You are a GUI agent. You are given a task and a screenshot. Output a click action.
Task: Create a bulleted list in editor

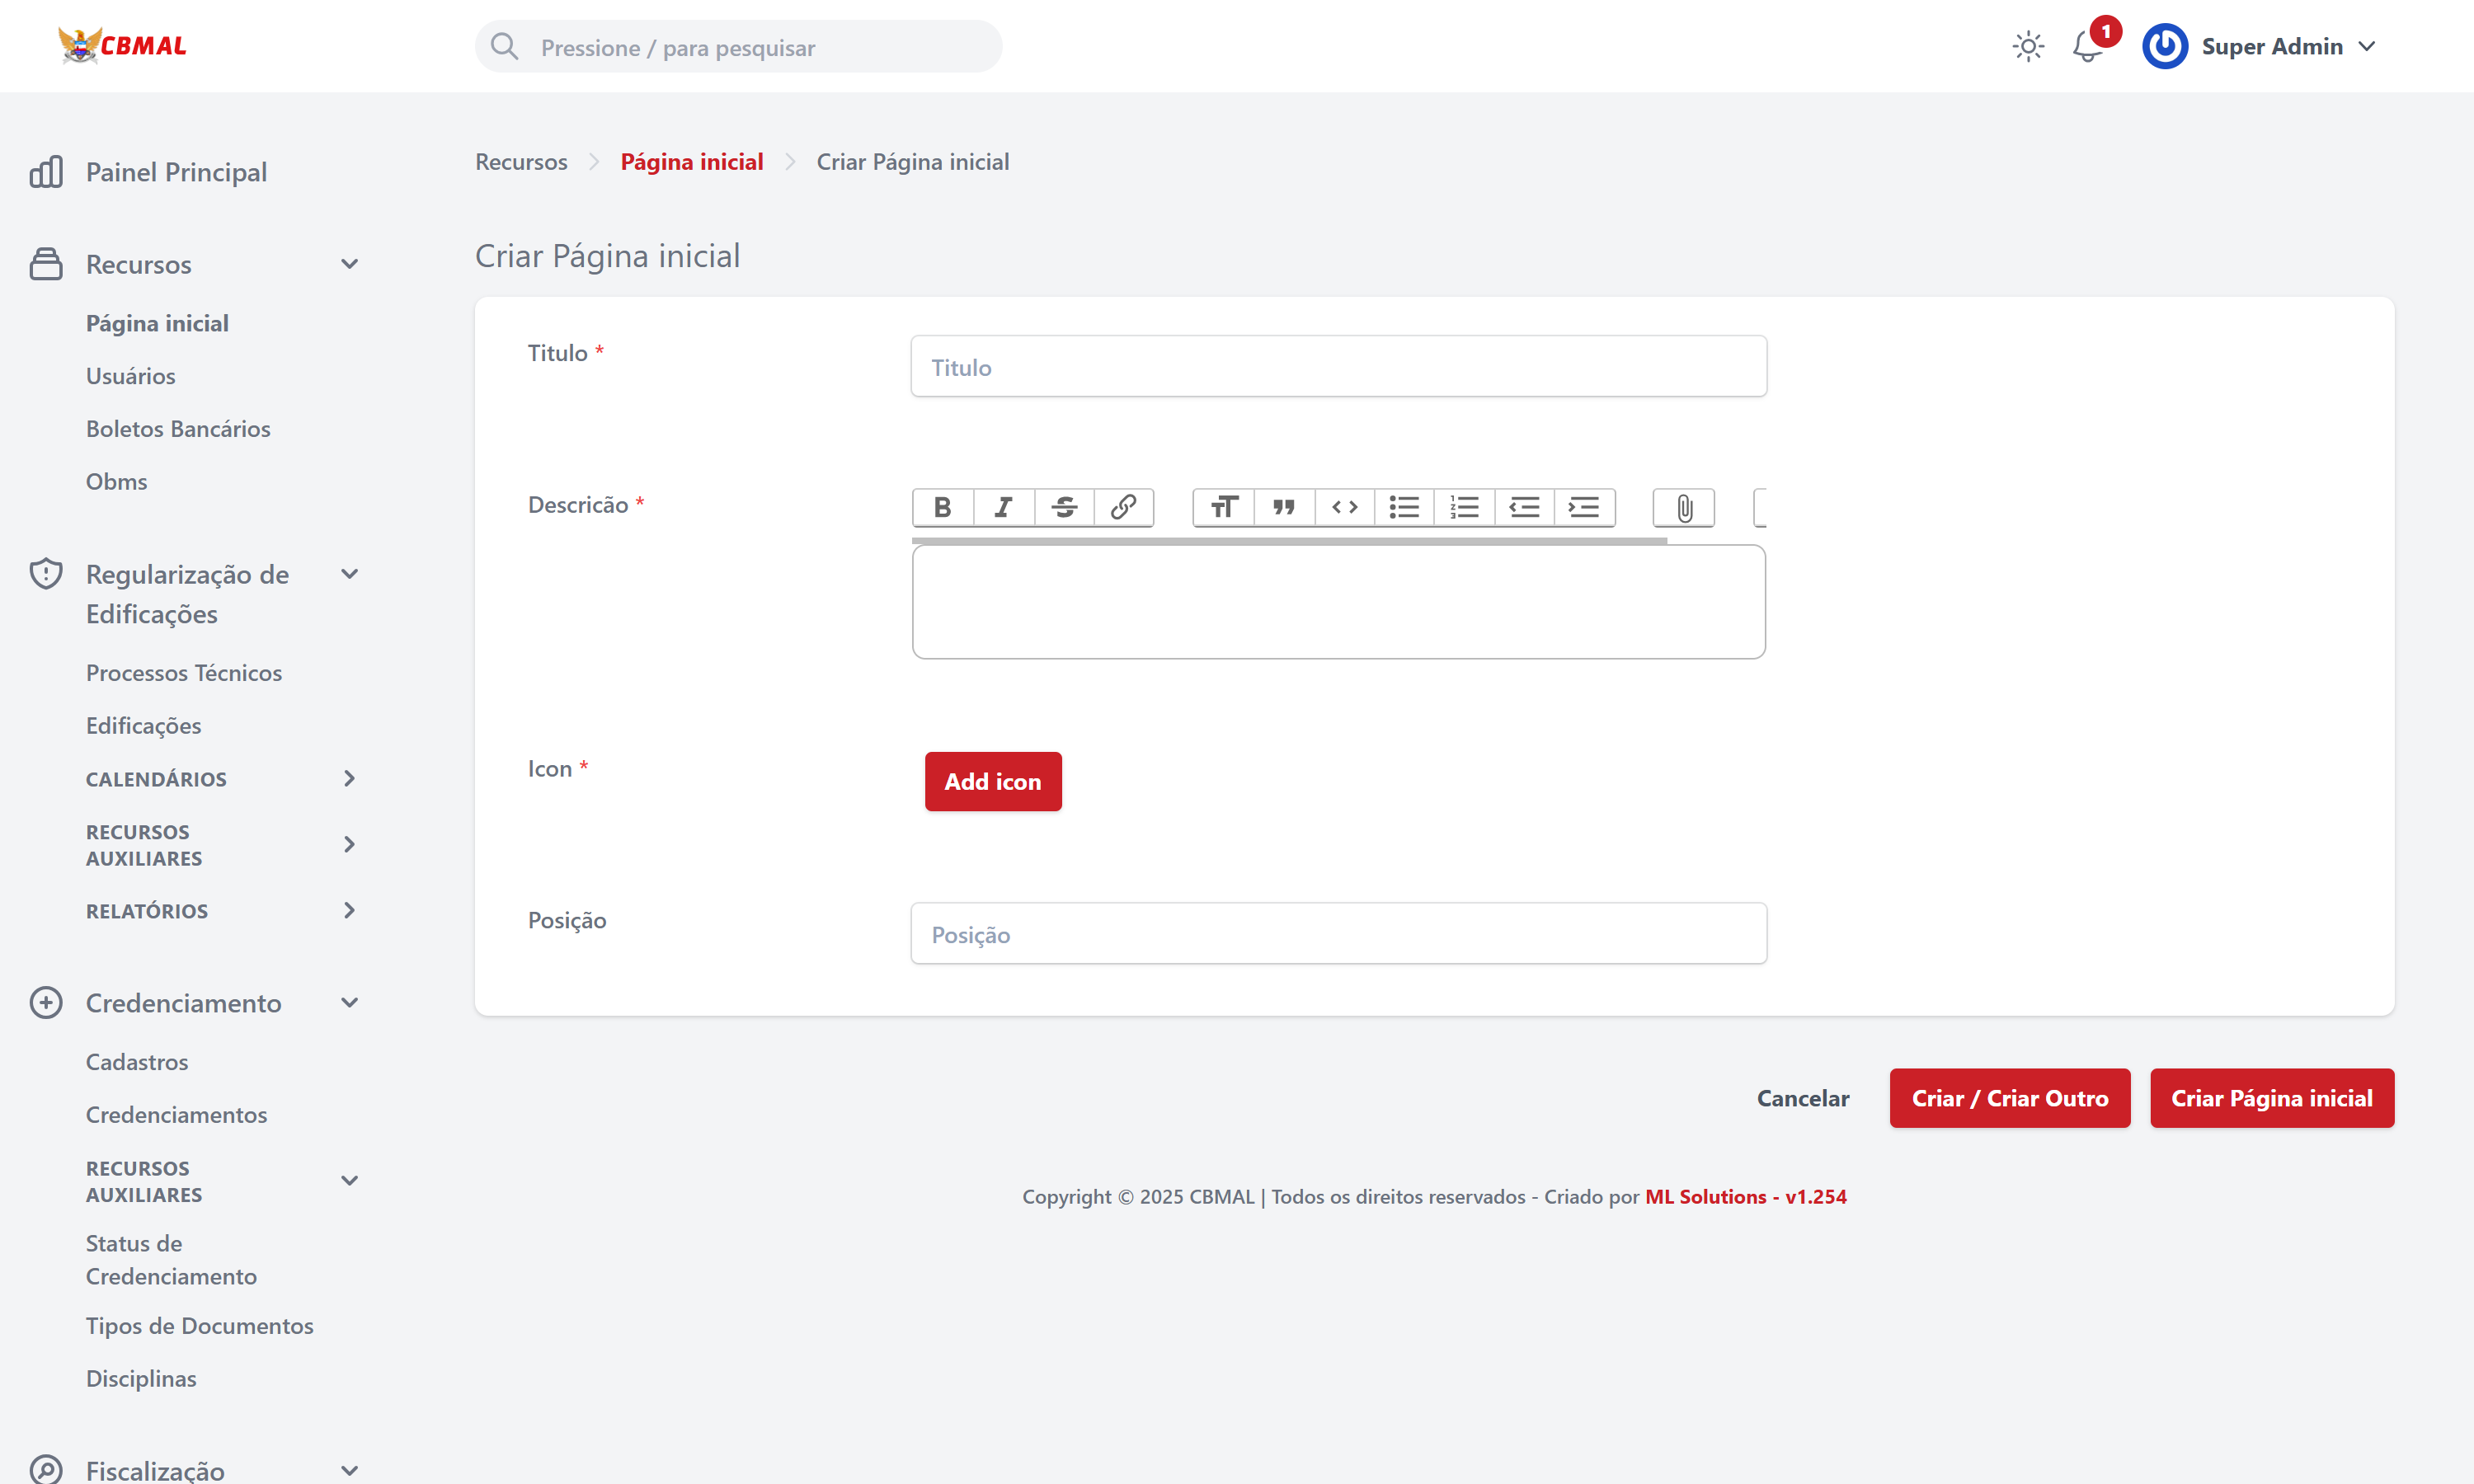click(x=1404, y=507)
